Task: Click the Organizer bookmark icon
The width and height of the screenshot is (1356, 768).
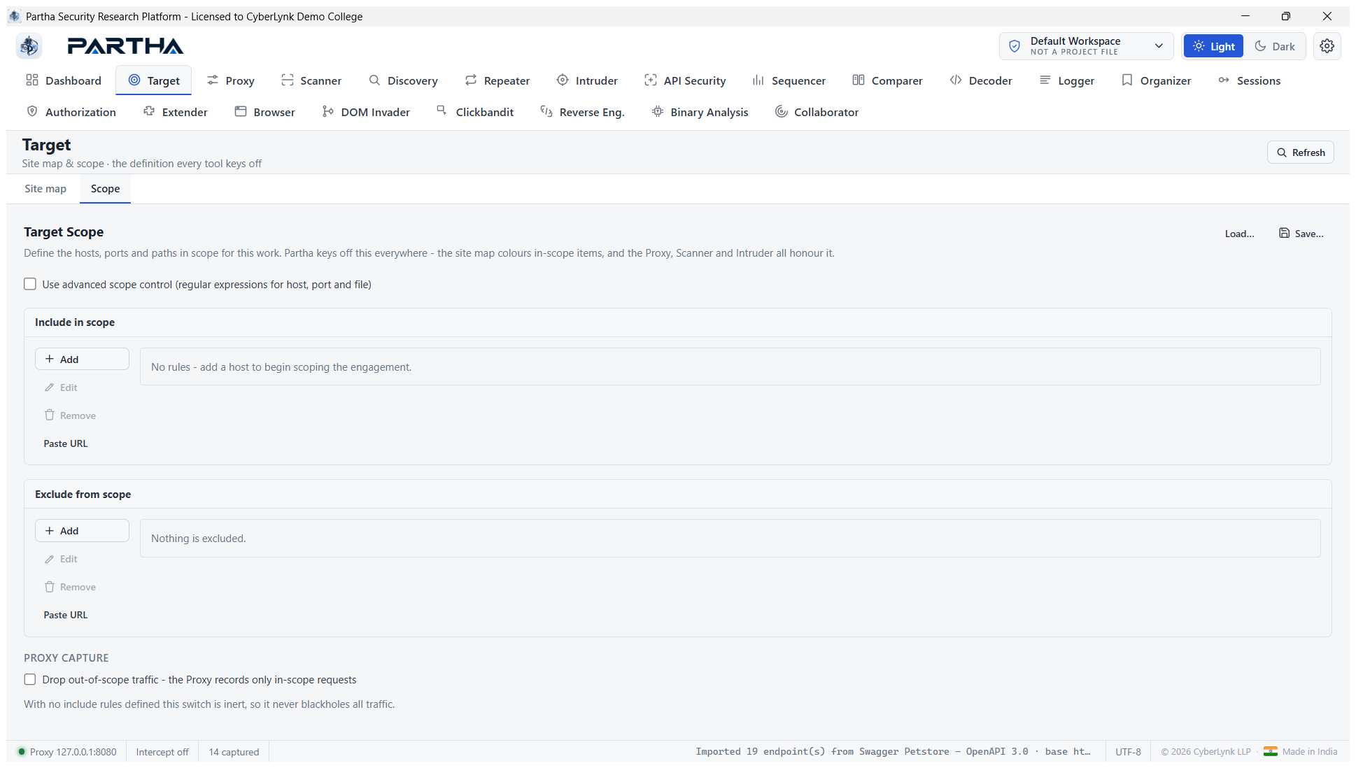Action: pyautogui.click(x=1127, y=80)
